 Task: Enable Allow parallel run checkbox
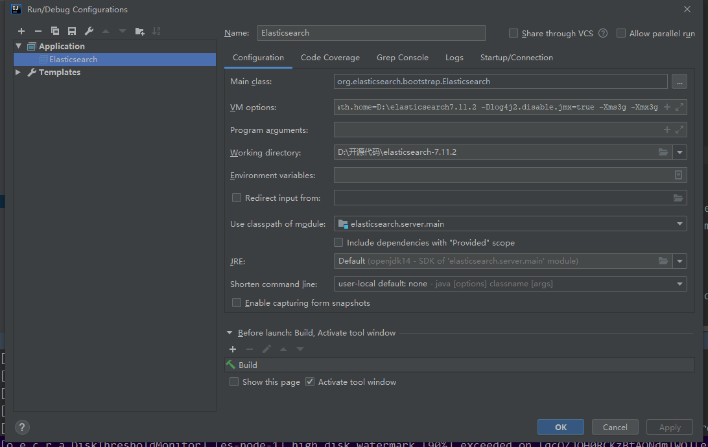[x=621, y=34]
